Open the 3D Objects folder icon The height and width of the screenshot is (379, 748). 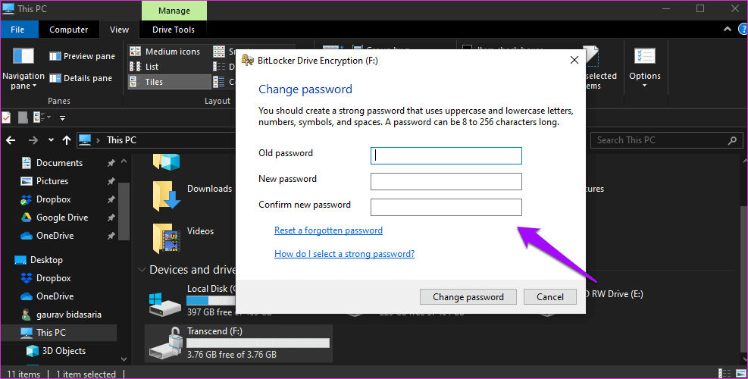coord(166,162)
